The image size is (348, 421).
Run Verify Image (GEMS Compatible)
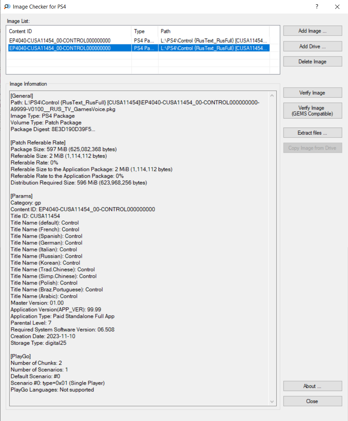click(x=313, y=111)
